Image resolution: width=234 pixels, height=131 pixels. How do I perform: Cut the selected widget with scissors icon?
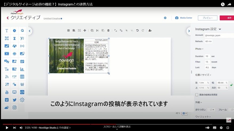[x=97, y=30]
